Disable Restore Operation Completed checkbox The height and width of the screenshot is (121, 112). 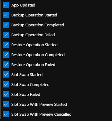(x=6, y=55)
